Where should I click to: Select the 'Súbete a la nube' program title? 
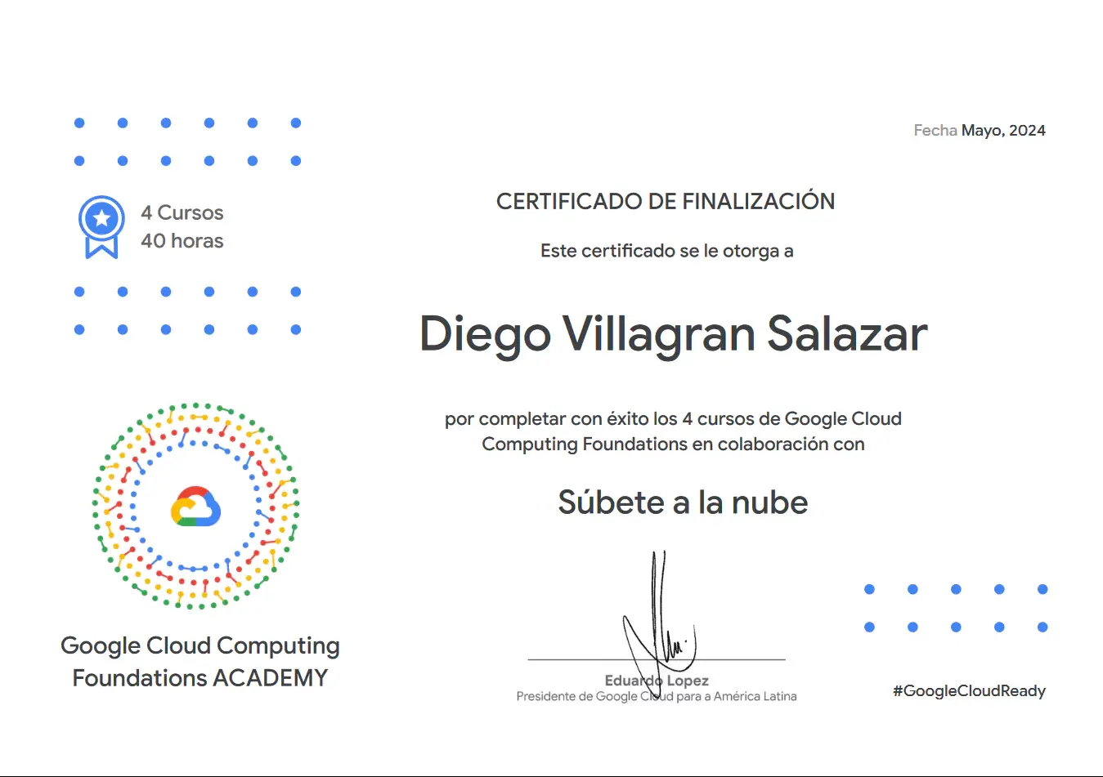[683, 502]
